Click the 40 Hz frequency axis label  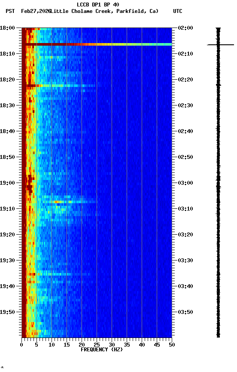[142, 345]
